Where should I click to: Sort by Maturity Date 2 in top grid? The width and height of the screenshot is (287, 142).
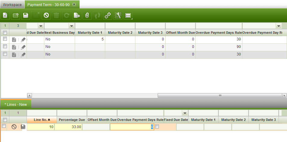point(120,33)
